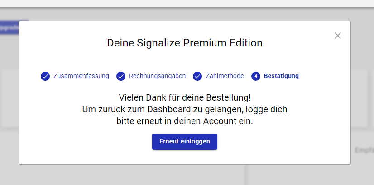Click the partially hidden Upgrade button
The image size is (374, 185).
tap(10, 28)
